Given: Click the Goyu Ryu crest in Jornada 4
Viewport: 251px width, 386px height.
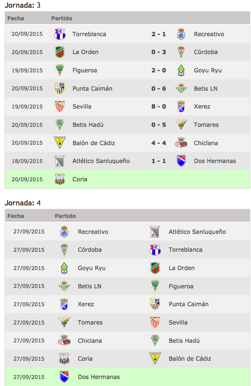Looking at the screenshot, I should (64, 268).
